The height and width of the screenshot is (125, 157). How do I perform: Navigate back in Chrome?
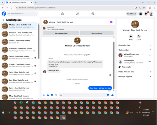click(3, 7)
